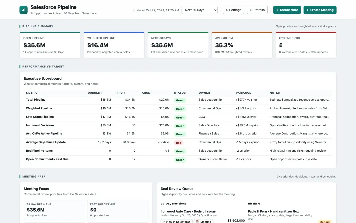Click the CCO owner cell
Screen dimensions: 356x223
[x=202, y=117]
